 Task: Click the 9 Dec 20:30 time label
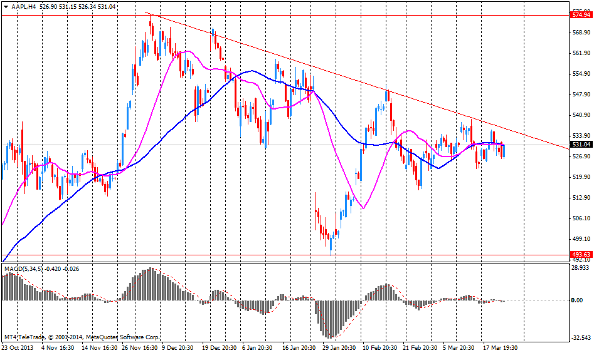(x=178, y=347)
